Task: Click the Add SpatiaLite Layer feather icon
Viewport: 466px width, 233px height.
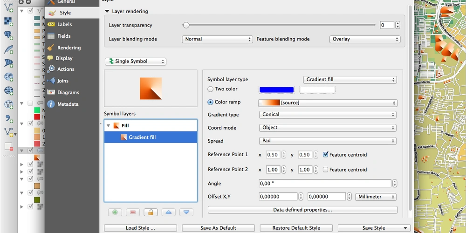Action: [8, 49]
